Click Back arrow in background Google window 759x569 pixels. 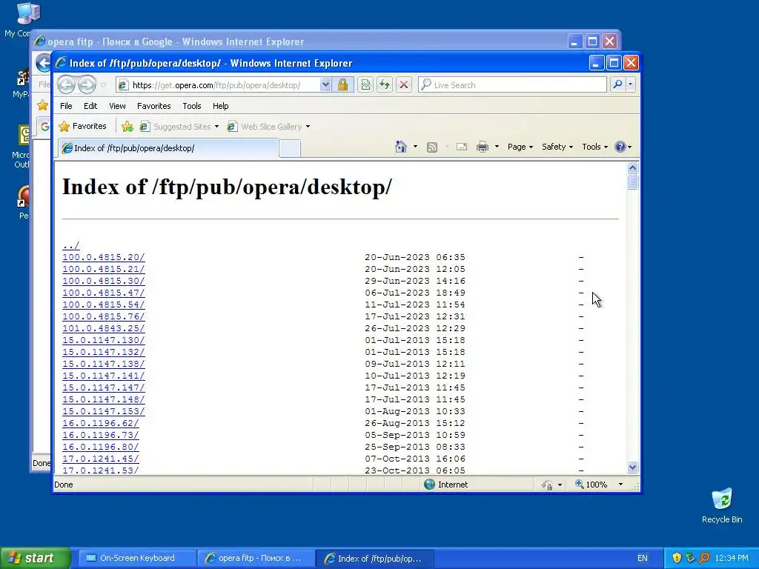pyautogui.click(x=44, y=63)
